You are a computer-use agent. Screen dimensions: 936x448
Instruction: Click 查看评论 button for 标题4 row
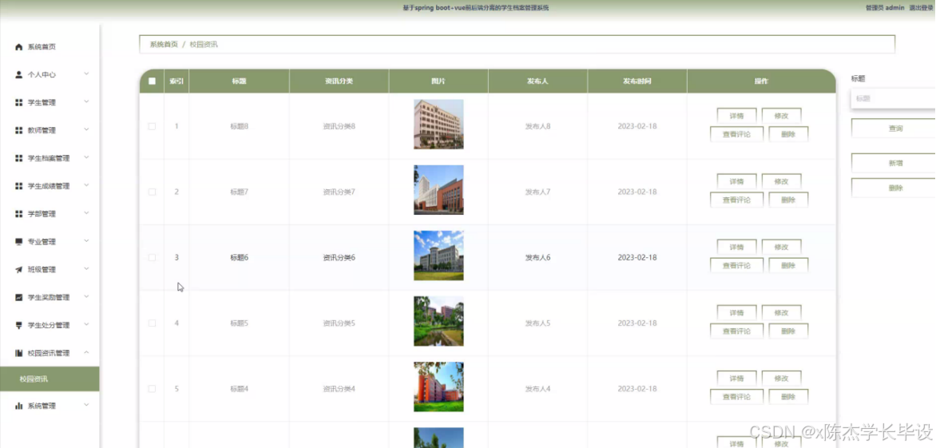736,397
